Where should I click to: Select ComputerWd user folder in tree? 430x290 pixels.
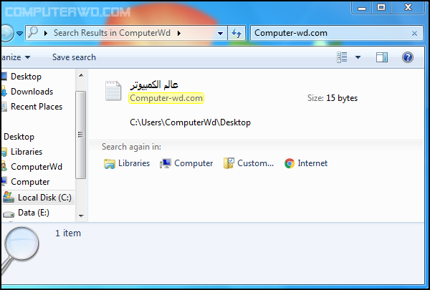tap(37, 167)
